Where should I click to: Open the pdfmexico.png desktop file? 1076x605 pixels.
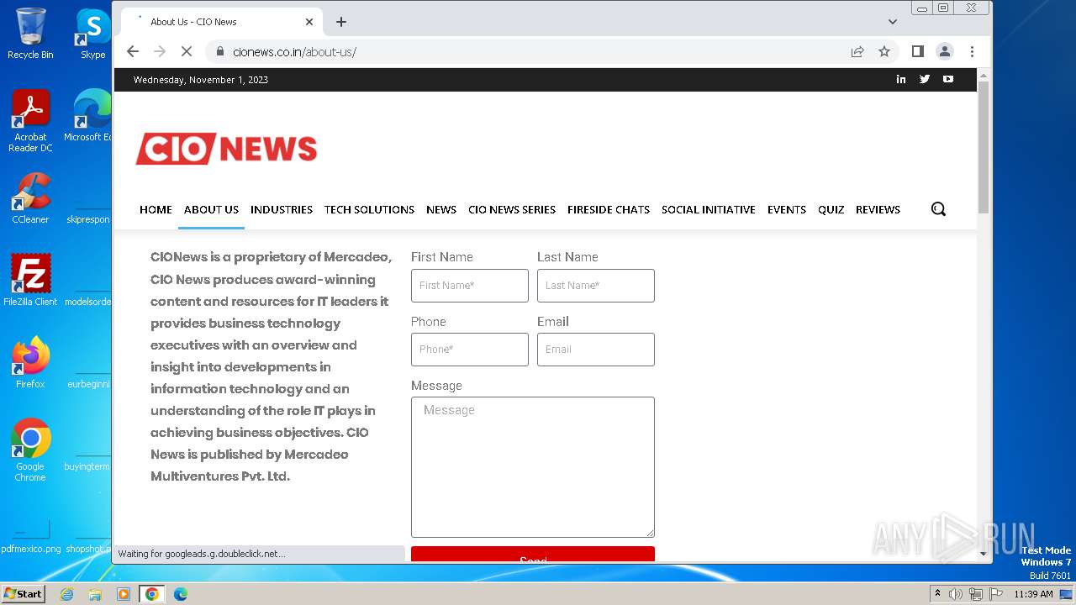tap(30, 536)
